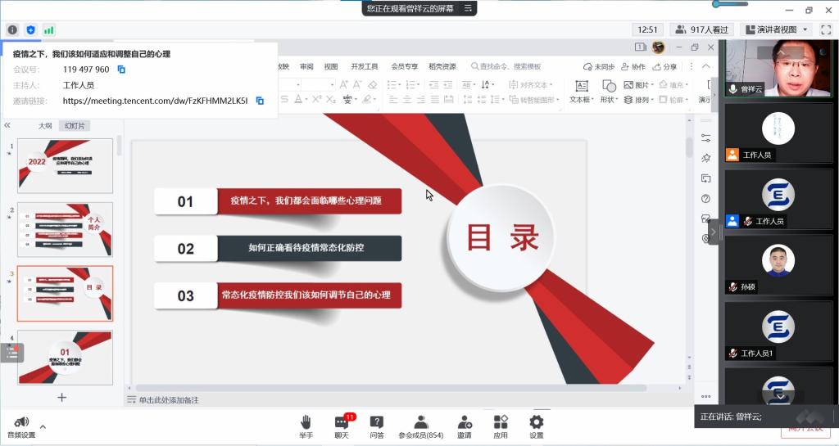
Task: Click the meeting info circle icon
Action: coord(12,29)
